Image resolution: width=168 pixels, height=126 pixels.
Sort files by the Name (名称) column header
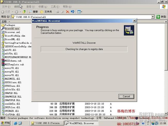click(16, 21)
